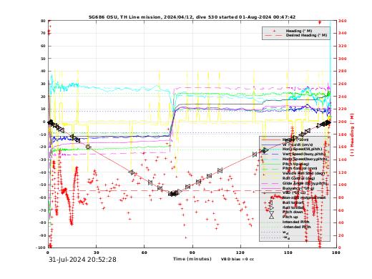
Task: Click the Pitch up legend triangle symbol
Action: coord(271,217)
